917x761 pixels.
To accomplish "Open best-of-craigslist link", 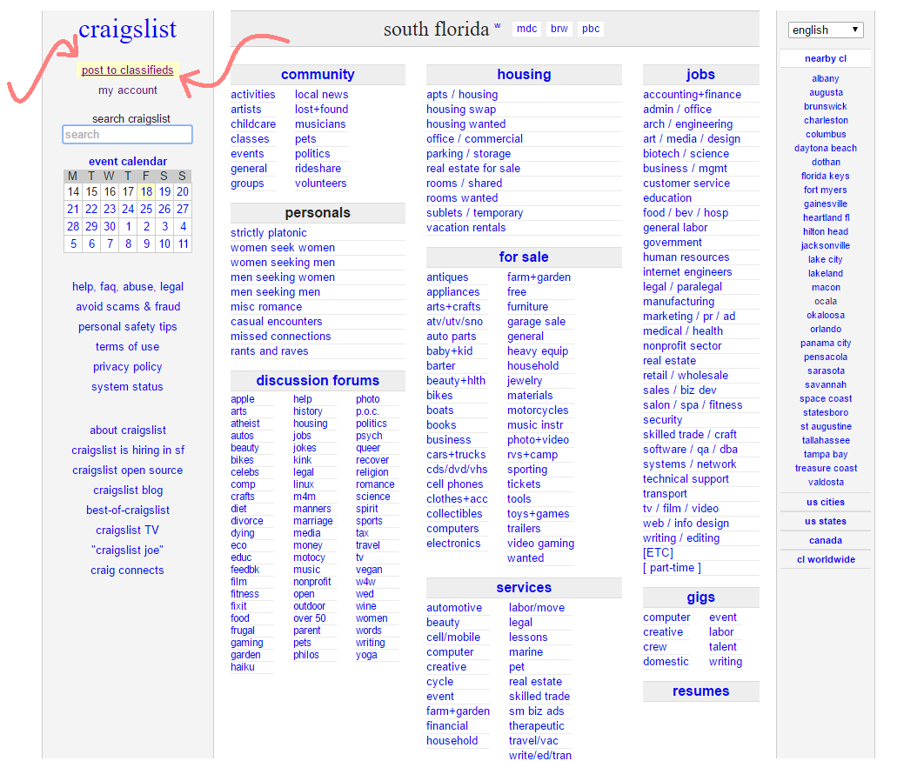I will (x=128, y=511).
